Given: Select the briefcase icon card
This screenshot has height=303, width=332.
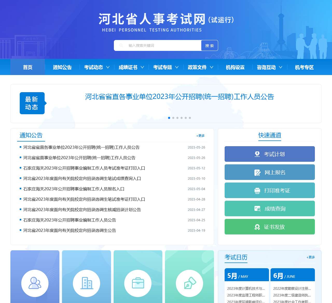Looking at the screenshot, I should coord(138,283).
